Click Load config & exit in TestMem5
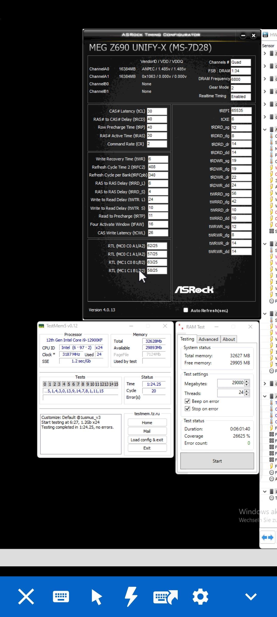Viewport: 277px width, 617px height. (x=147, y=440)
